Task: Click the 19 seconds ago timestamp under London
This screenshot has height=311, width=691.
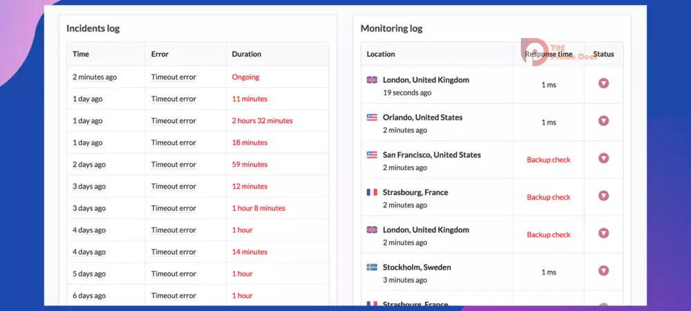Action: (407, 93)
